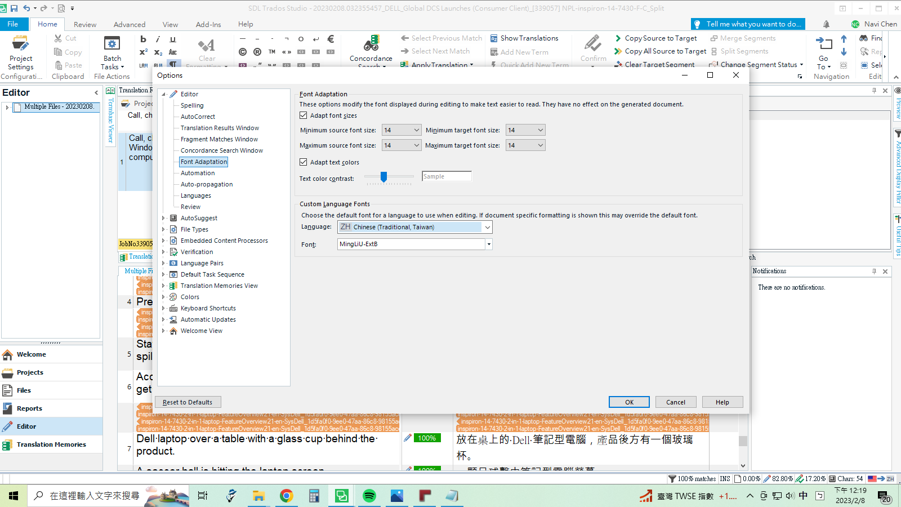Expand Verification tree node
The image size is (901, 507).
(163, 252)
